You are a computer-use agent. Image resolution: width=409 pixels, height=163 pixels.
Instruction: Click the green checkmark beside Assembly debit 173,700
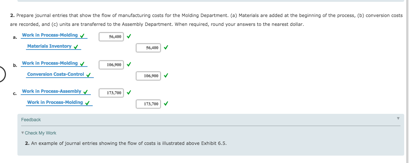coord(129,92)
